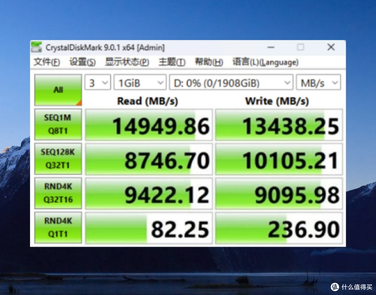Minimize the CrystalDiskMark window
Viewport: 376px width, 295px height.
pyautogui.click(x=271, y=47)
